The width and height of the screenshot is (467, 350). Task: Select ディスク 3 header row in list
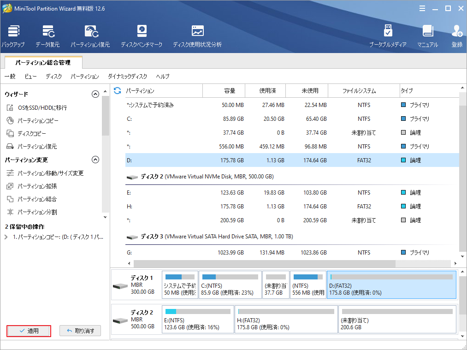point(292,237)
